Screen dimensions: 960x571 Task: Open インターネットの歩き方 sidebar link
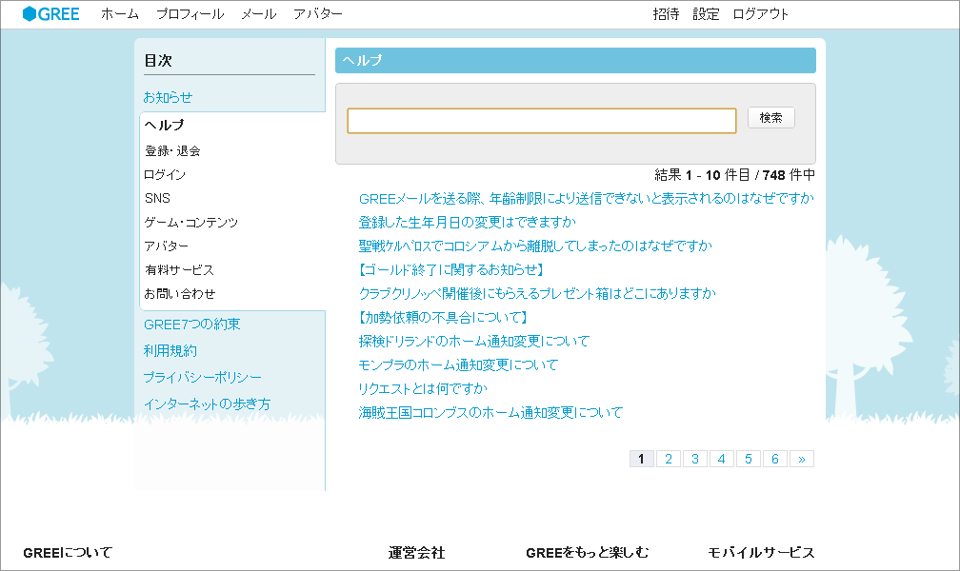coord(207,404)
